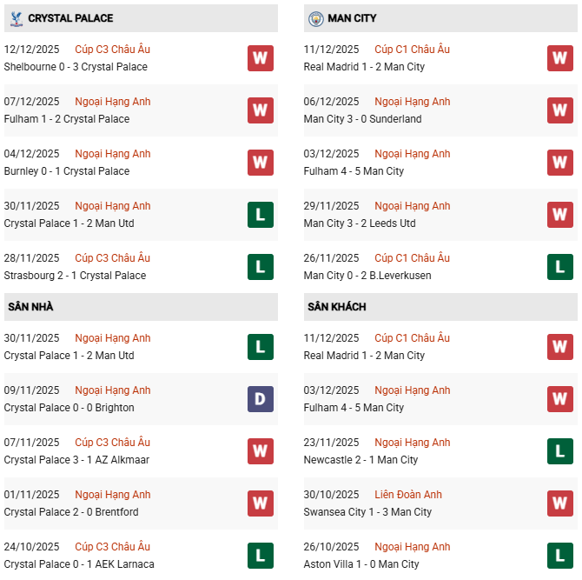The height and width of the screenshot is (580, 582).
Task: Click the L badge for Strasbourg match
Action: (x=260, y=267)
